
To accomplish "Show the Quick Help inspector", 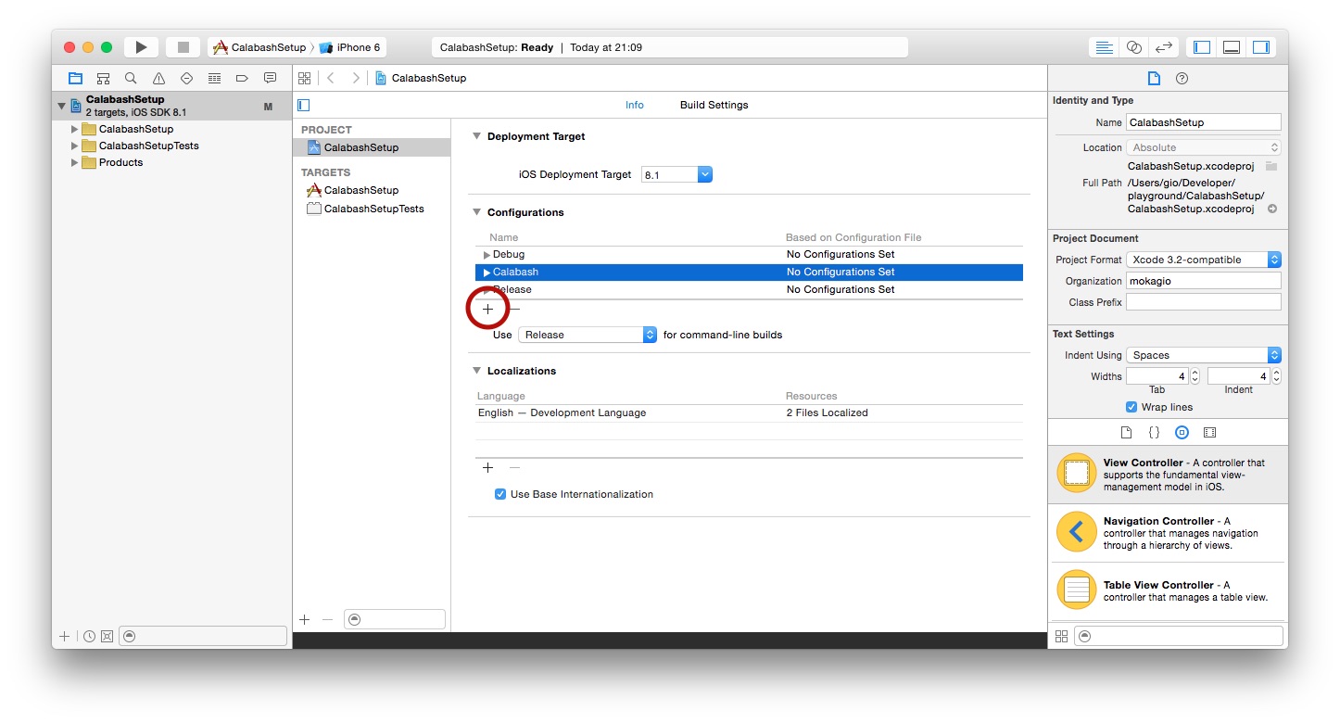I will 1182,79.
